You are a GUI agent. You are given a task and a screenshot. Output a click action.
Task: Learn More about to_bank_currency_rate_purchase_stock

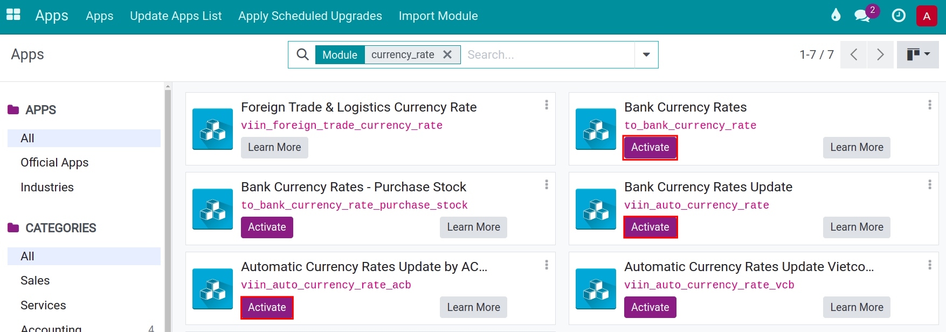click(473, 227)
